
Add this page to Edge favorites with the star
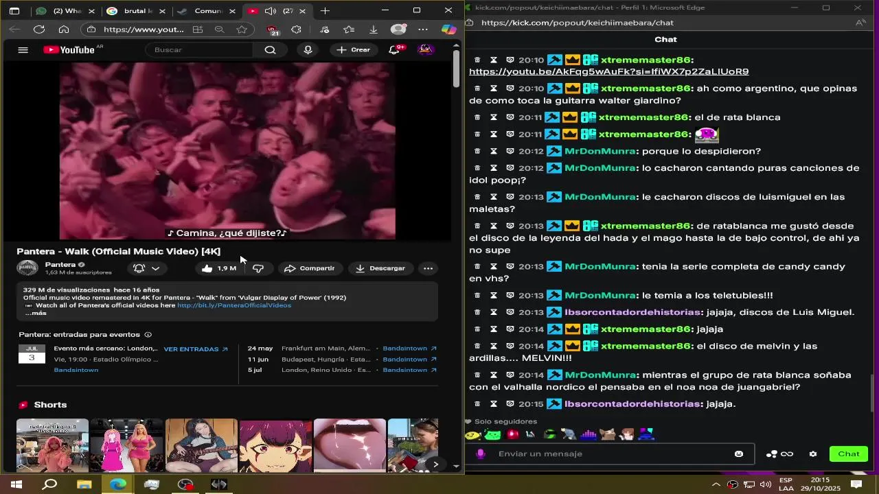[242, 30]
